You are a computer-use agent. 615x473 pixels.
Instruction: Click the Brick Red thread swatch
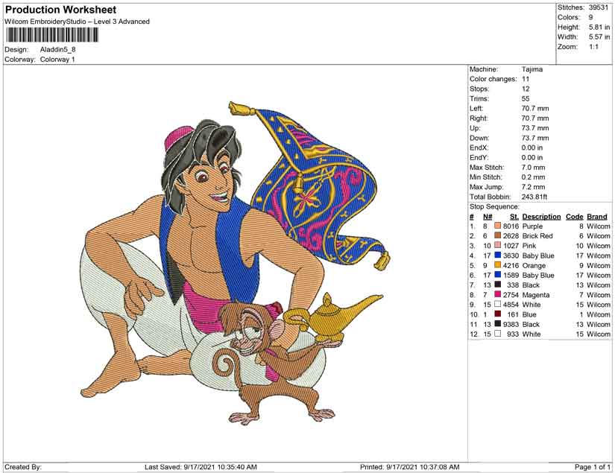498,235
